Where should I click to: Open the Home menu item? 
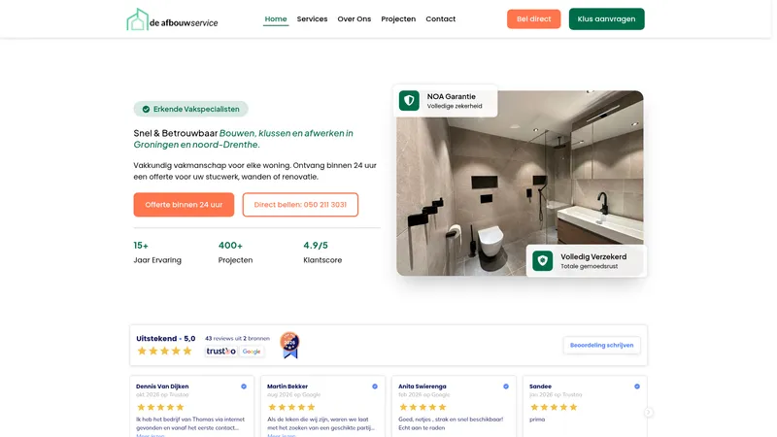coord(276,18)
